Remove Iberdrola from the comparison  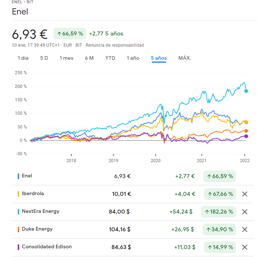coord(245,194)
